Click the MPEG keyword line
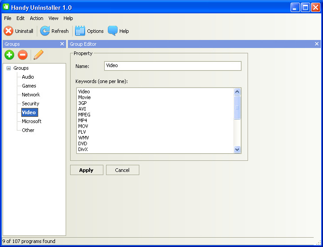Viewport: 323px width, 247px height. coord(84,115)
